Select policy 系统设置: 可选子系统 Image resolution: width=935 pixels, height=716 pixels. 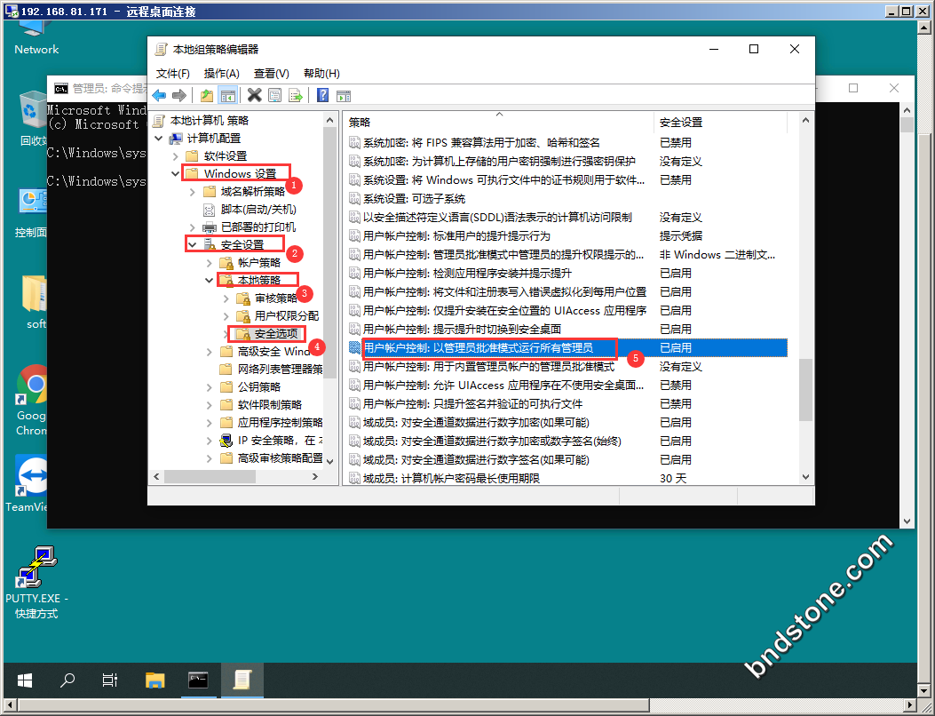pyautogui.click(x=414, y=198)
